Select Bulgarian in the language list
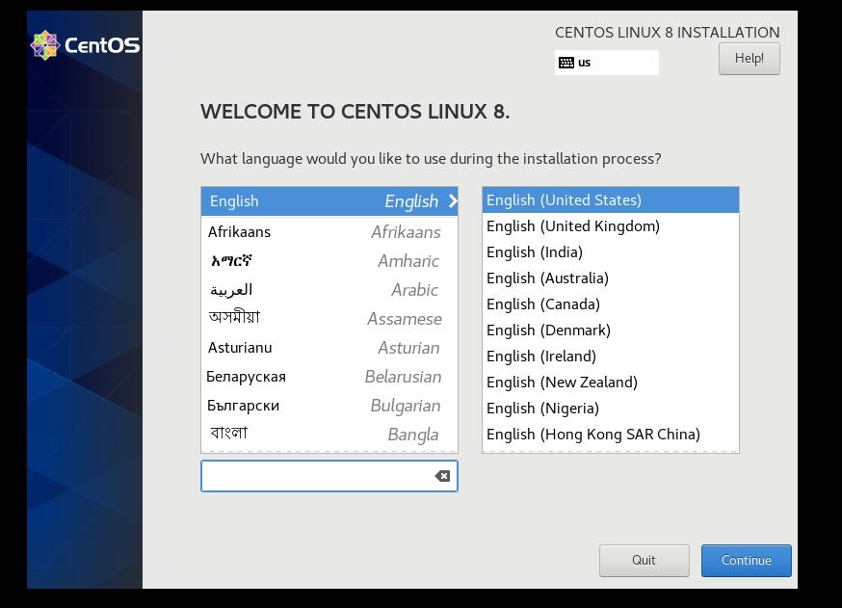 (289, 405)
